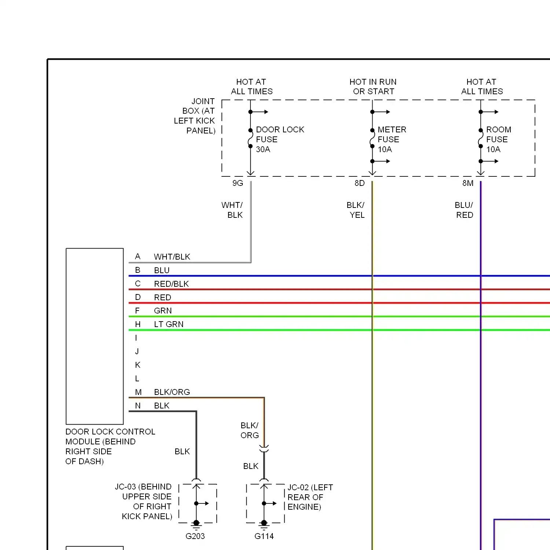Click ground point label 'G203'
Screen dimensions: 550x550
coord(195,536)
